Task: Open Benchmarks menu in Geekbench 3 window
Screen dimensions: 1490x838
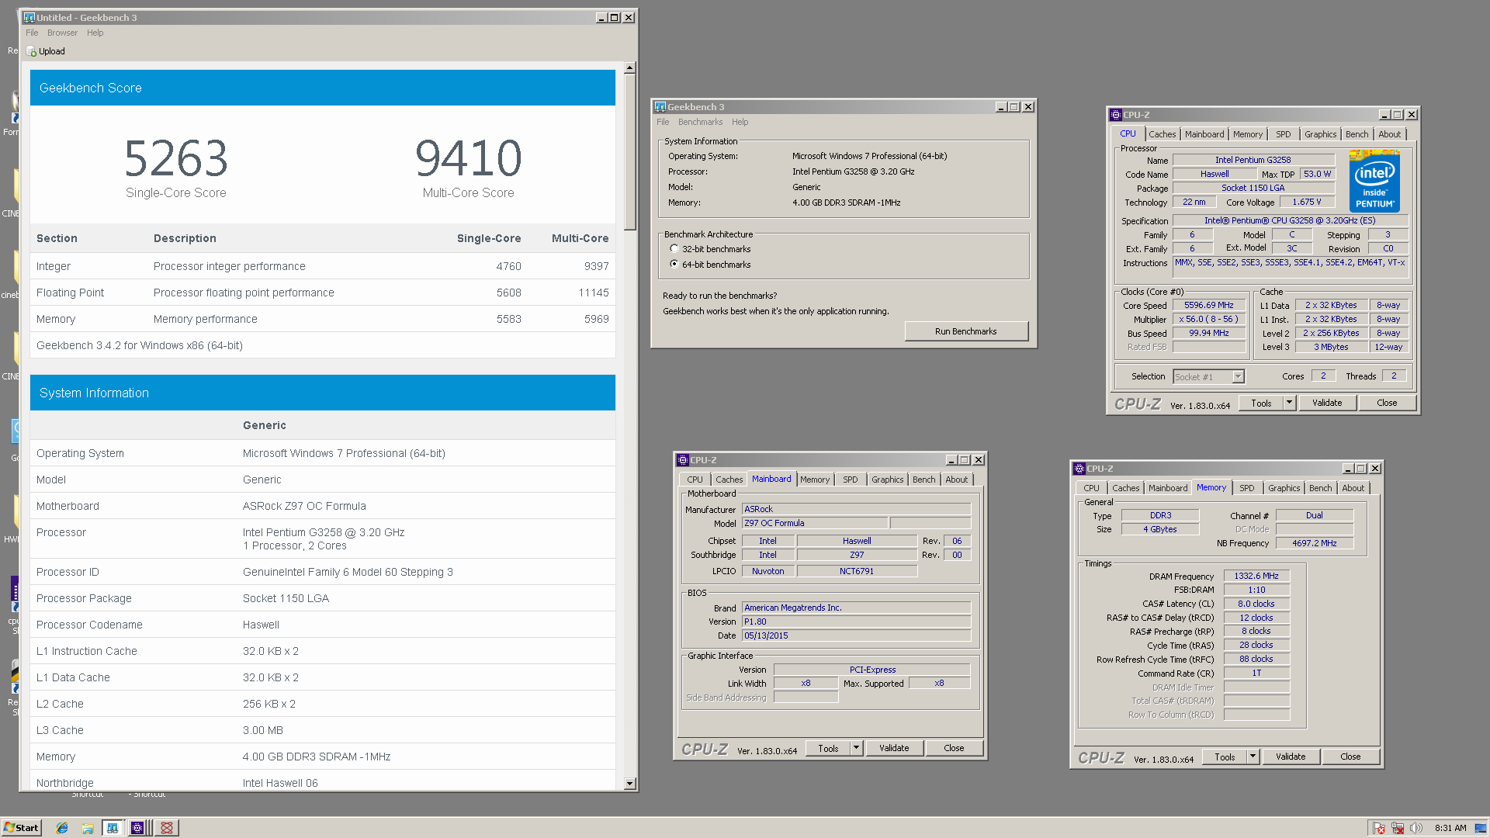Action: [700, 122]
